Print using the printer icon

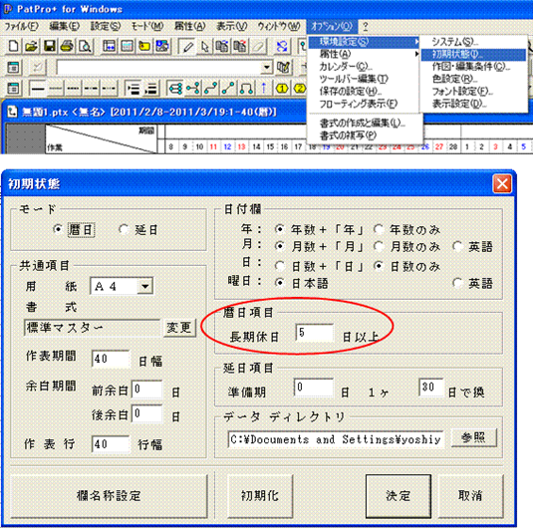point(67,47)
